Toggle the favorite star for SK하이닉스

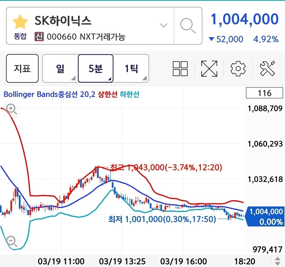tap(20, 22)
